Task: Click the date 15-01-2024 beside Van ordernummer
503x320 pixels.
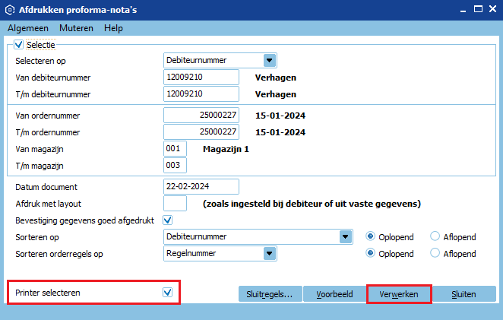Action: coord(280,116)
